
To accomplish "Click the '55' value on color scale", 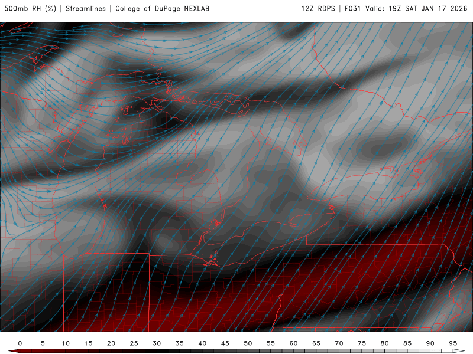I will [271, 343].
